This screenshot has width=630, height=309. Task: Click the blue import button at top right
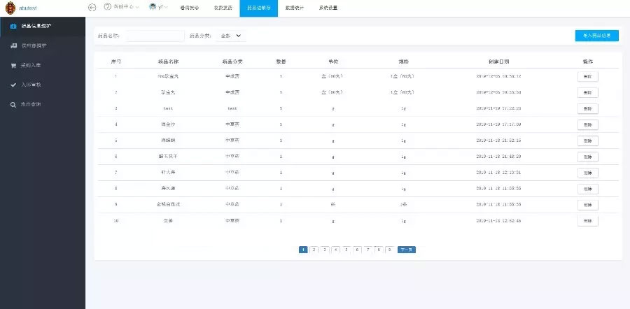[596, 35]
